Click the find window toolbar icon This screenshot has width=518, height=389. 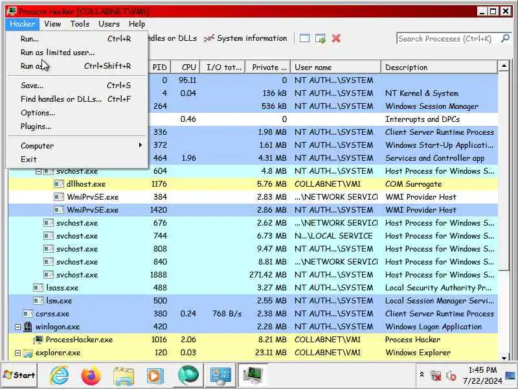click(x=304, y=38)
